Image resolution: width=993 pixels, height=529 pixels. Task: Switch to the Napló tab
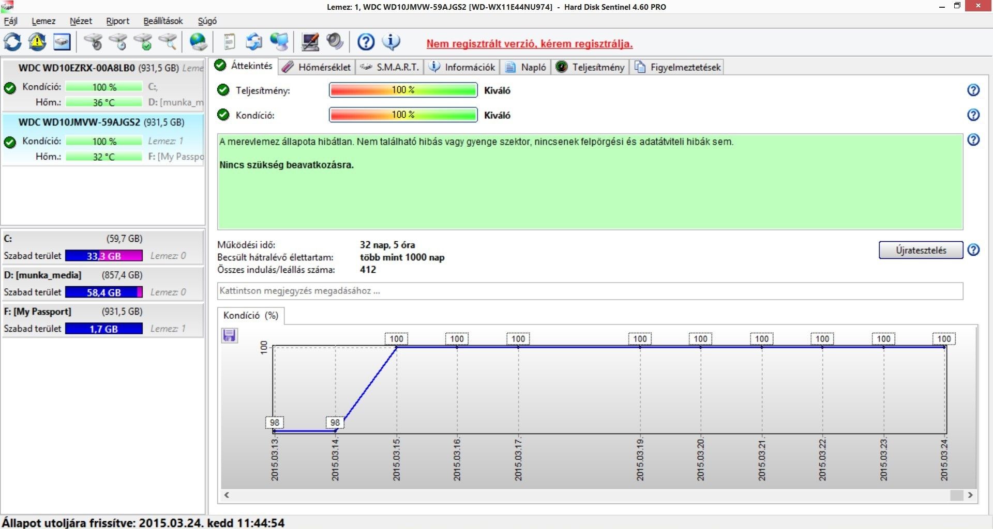click(x=525, y=67)
